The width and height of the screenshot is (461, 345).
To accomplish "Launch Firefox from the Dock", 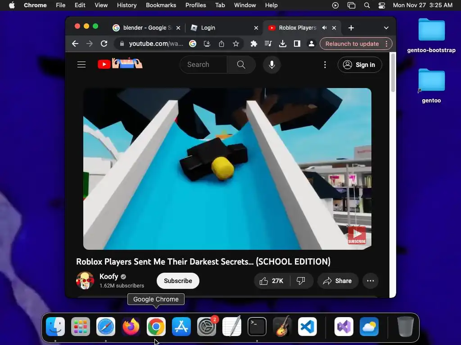I will click(131, 327).
